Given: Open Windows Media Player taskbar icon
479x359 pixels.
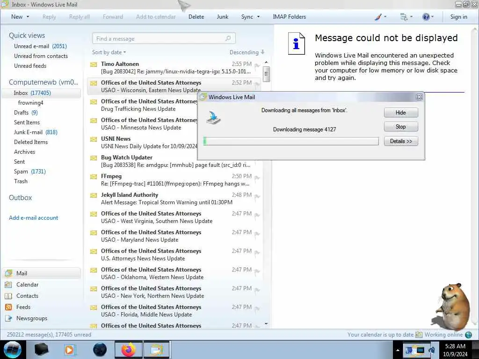Looking at the screenshot, I should [70, 350].
